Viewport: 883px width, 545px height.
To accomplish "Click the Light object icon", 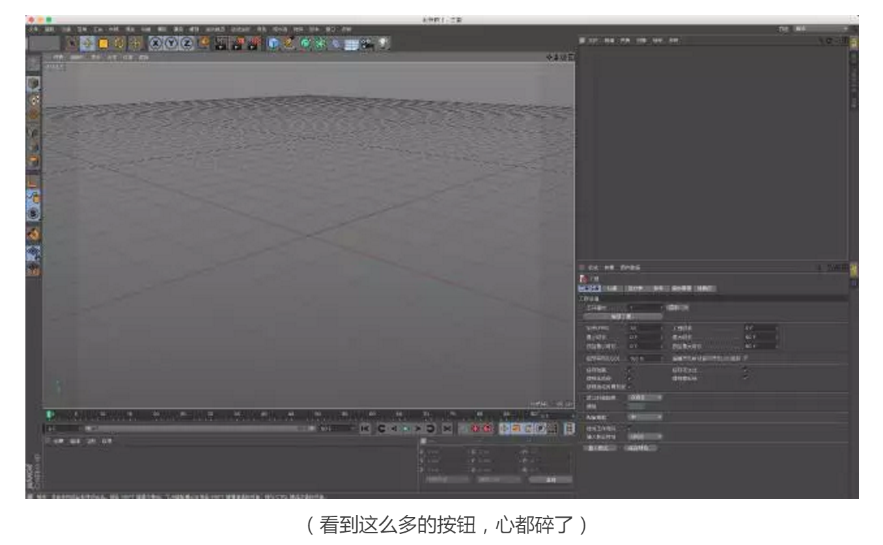I will pyautogui.click(x=383, y=44).
